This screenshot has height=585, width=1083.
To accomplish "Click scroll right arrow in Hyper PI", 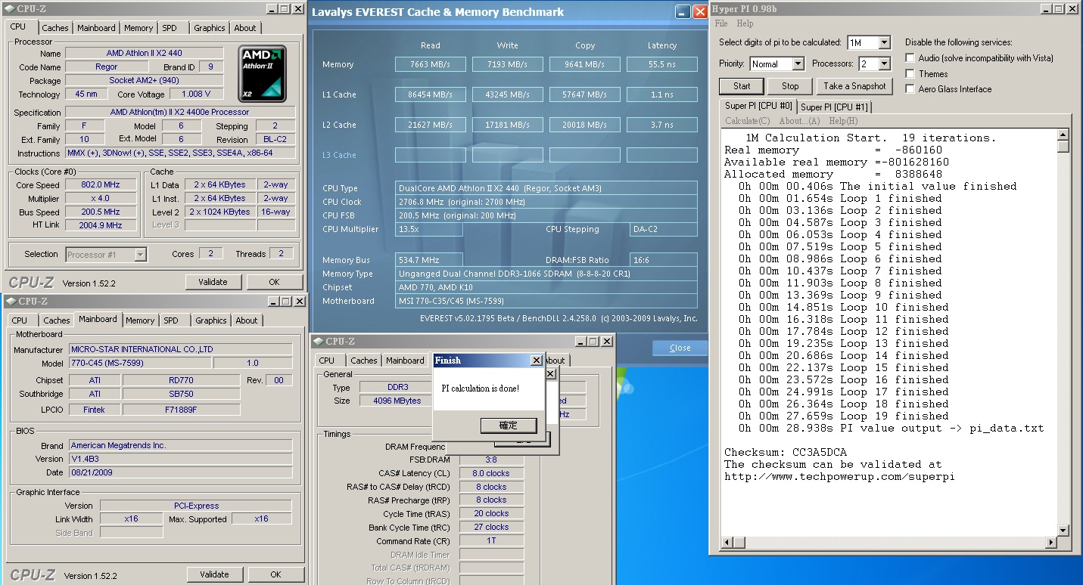I will coord(1050,542).
